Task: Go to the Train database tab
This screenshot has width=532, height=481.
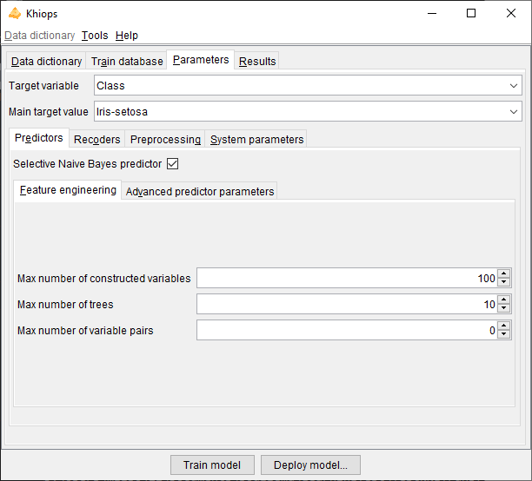Action: [127, 62]
